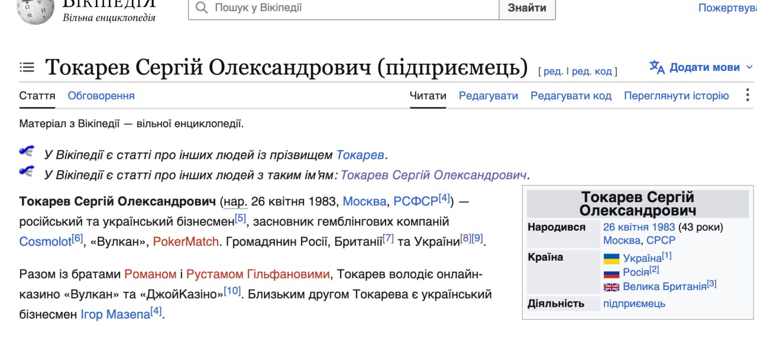Click the Знайти search button
Viewport: 757px width, 351px height.
(527, 8)
